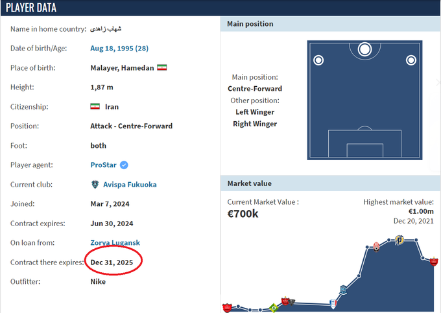Click the leftmost red club crest on chart
The image size is (441, 313).
(x=227, y=307)
